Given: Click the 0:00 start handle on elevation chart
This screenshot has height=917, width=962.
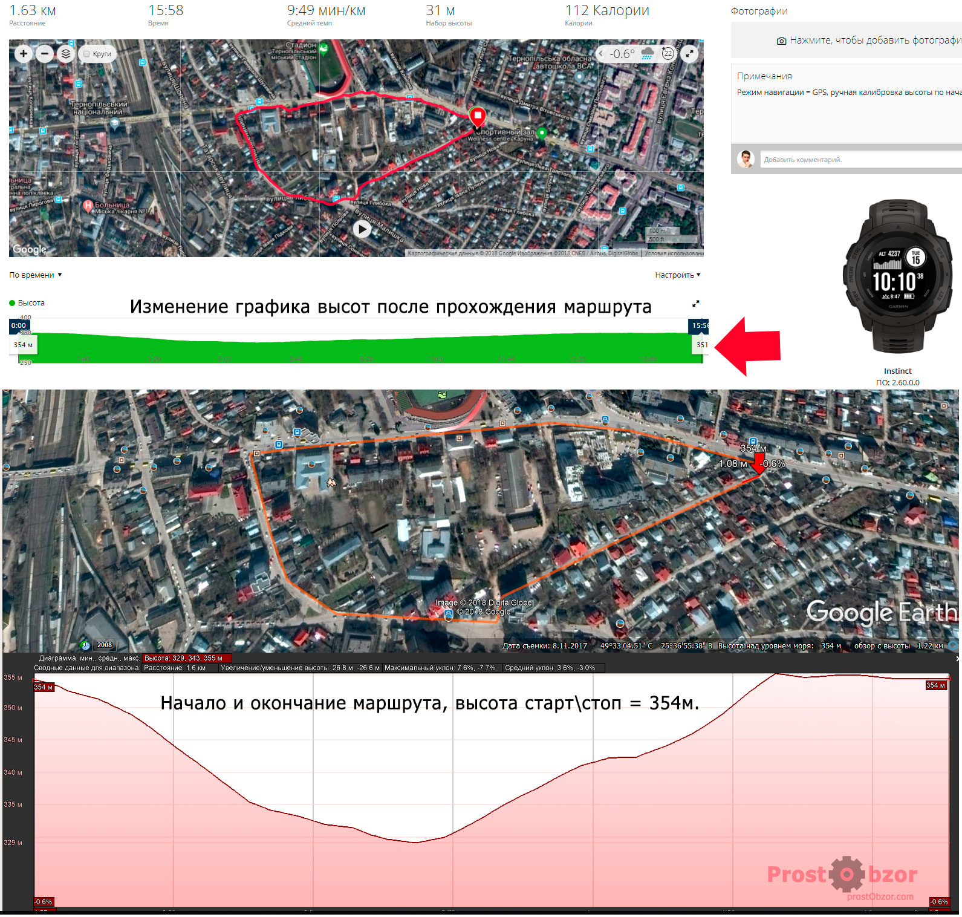Looking at the screenshot, I should pos(19,325).
